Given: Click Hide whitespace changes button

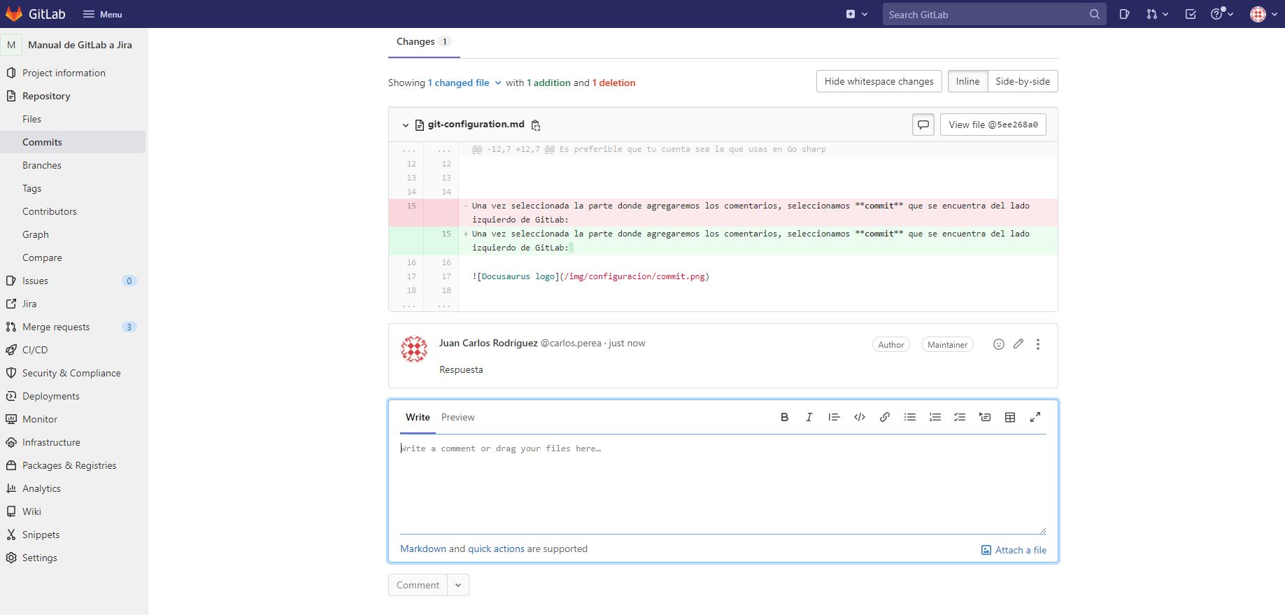Looking at the screenshot, I should (x=879, y=81).
